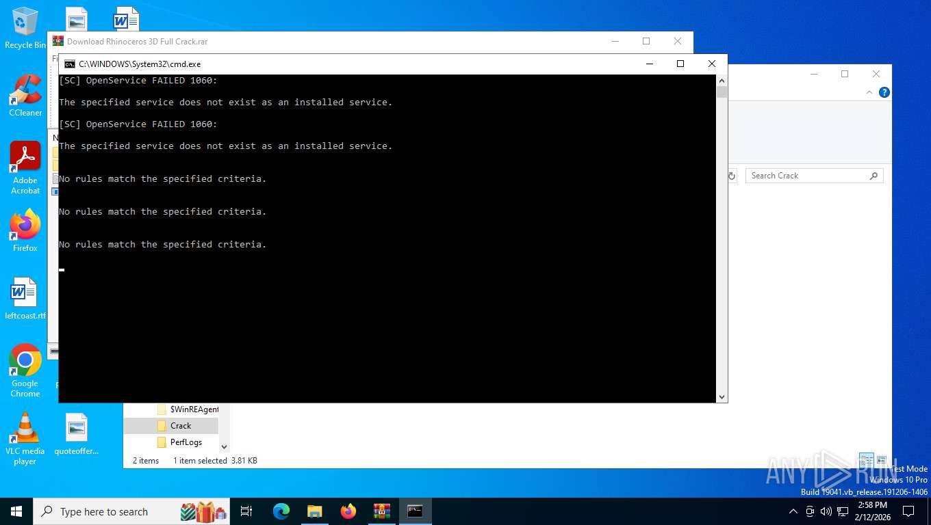Close the File Explorer window
Viewport: 931px width, 525px height.
876,74
